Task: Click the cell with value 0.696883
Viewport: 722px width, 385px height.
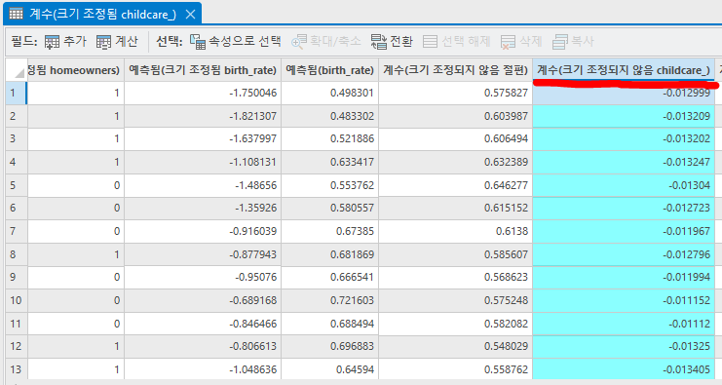Action: [x=329, y=346]
